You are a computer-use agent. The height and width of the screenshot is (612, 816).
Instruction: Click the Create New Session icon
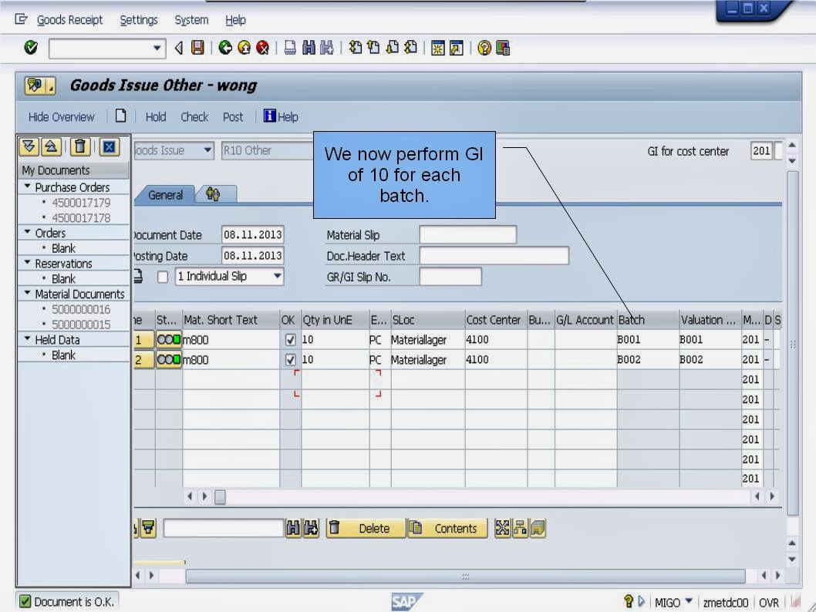click(x=437, y=48)
